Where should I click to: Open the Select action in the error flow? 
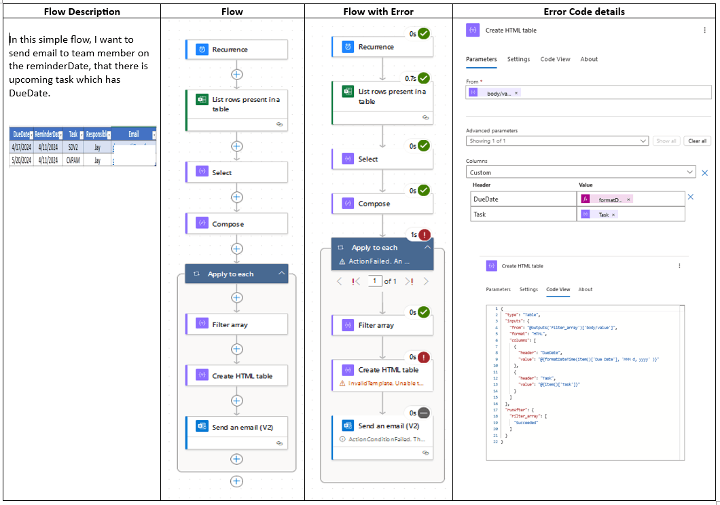pos(382,159)
